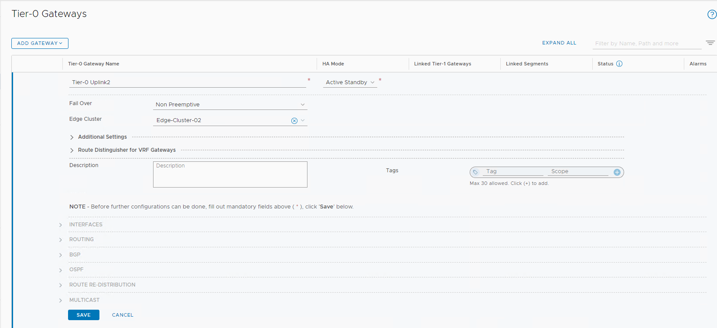Click the SAVE button
Viewport: 717px width, 328px height.
point(84,315)
